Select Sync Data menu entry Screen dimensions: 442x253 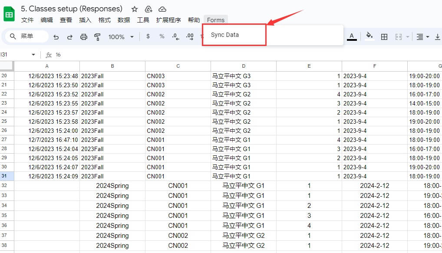(225, 35)
